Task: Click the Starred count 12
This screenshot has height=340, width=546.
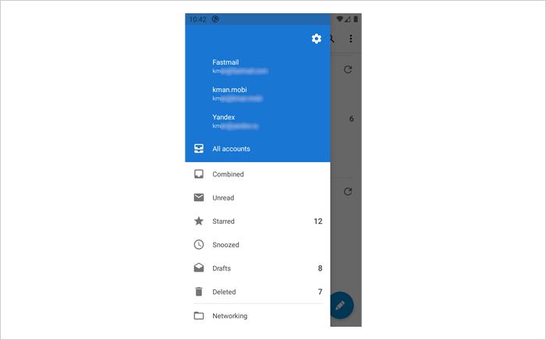Action: tap(318, 221)
